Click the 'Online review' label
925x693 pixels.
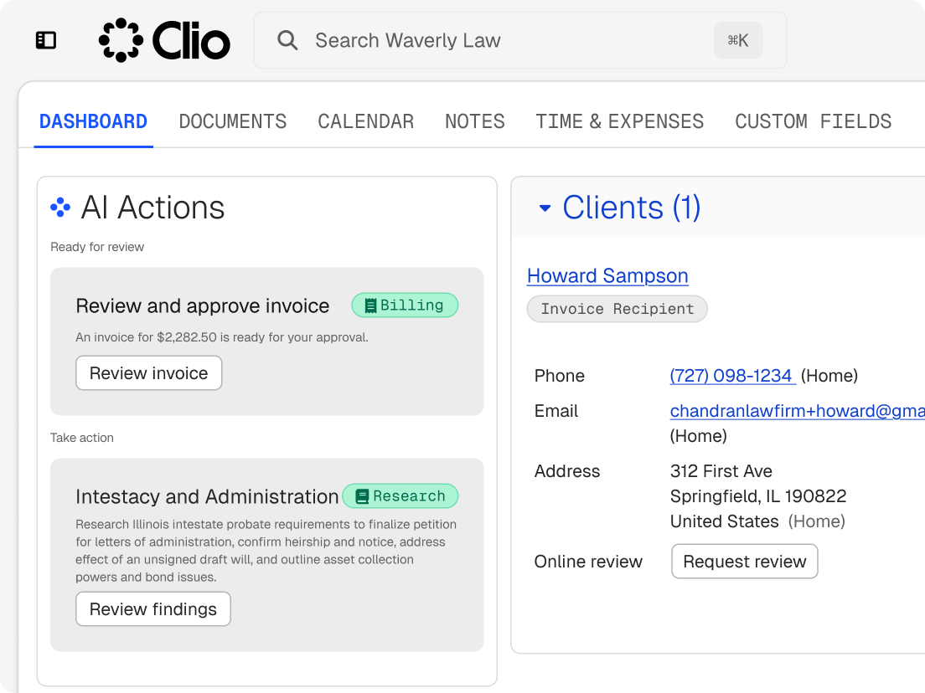(588, 562)
